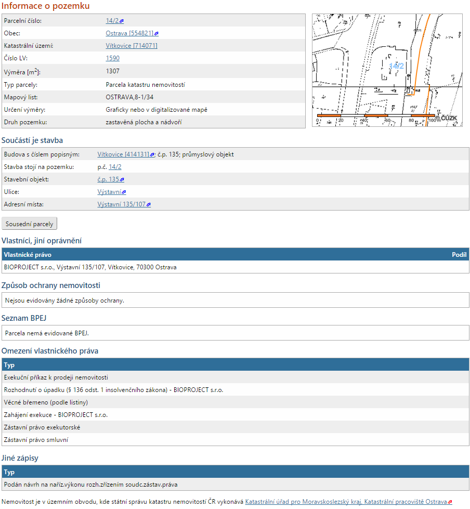Open LV number 1590 link

[113, 58]
